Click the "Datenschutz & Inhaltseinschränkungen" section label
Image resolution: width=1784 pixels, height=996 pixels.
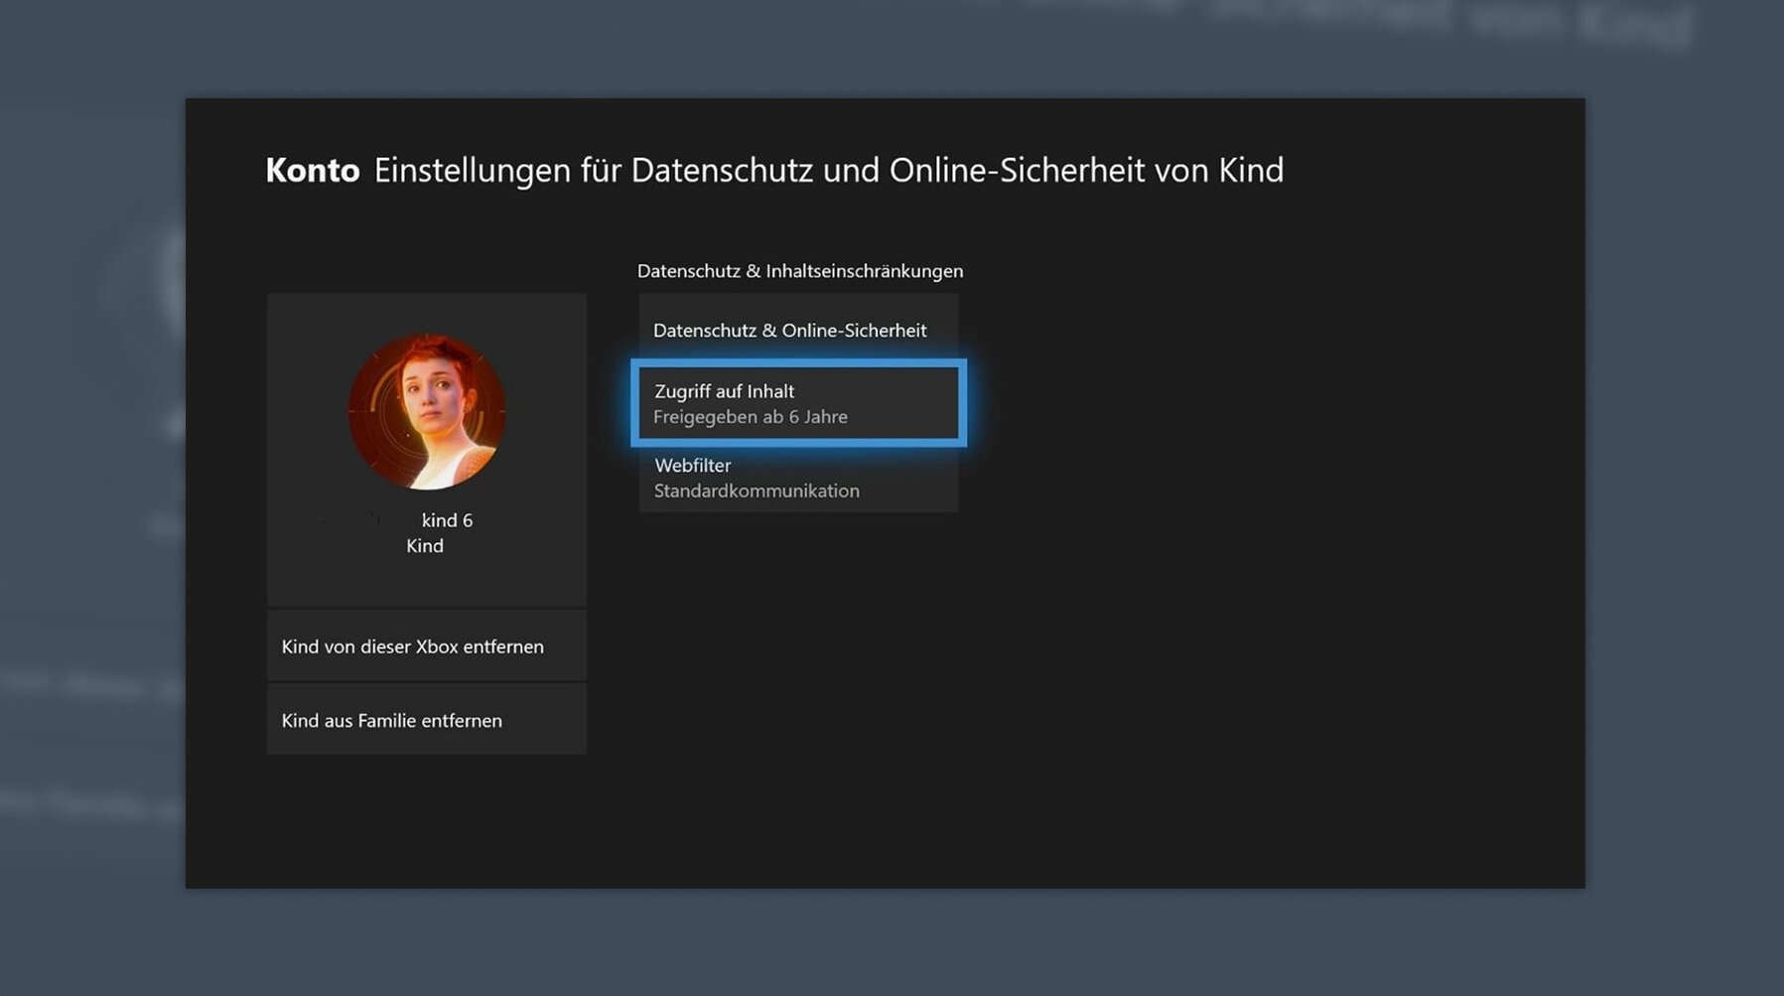(x=799, y=271)
